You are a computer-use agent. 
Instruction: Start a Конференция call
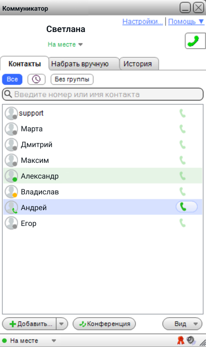click(104, 324)
